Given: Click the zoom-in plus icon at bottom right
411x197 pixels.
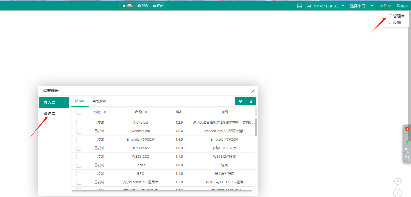Looking at the screenshot, I should pos(398,193).
